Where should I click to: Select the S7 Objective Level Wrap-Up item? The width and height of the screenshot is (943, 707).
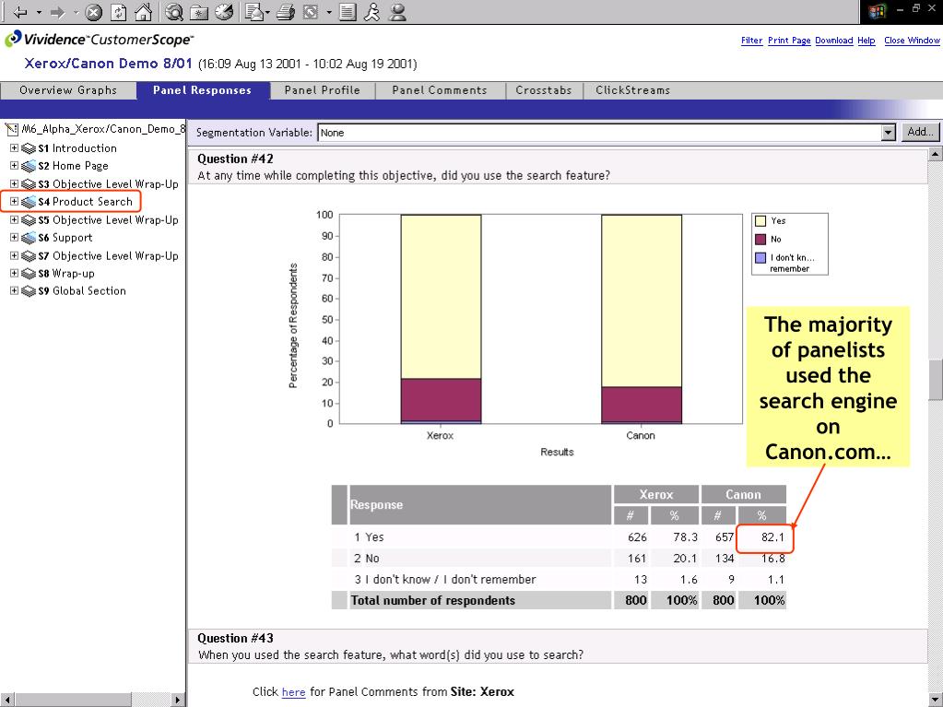click(108, 256)
